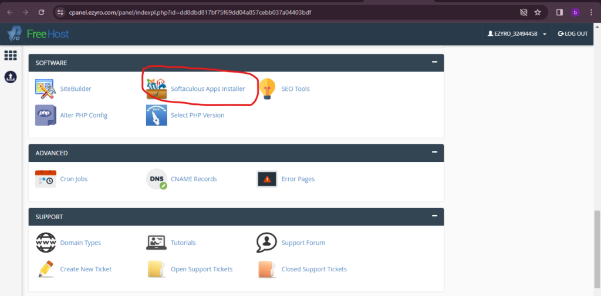This screenshot has height=296, width=601.
Task: Open the Domain Types link
Action: [x=80, y=243]
